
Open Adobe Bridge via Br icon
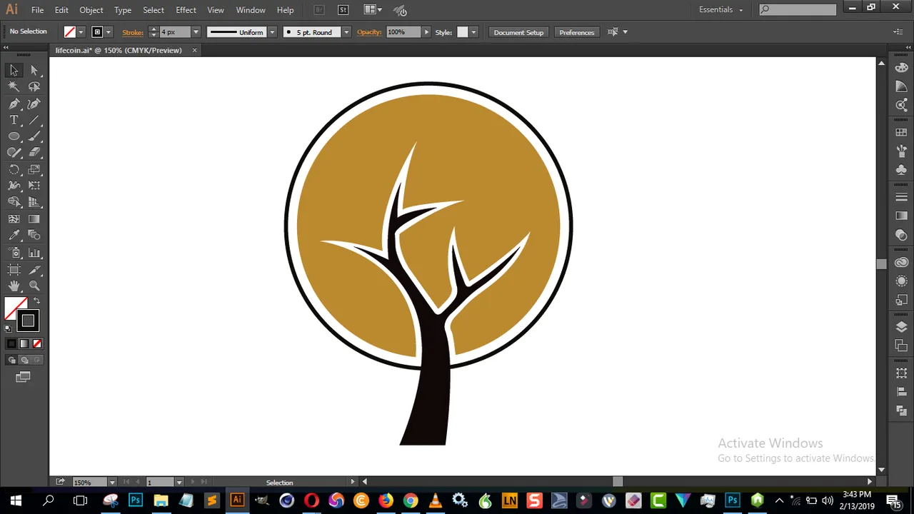[x=318, y=10]
